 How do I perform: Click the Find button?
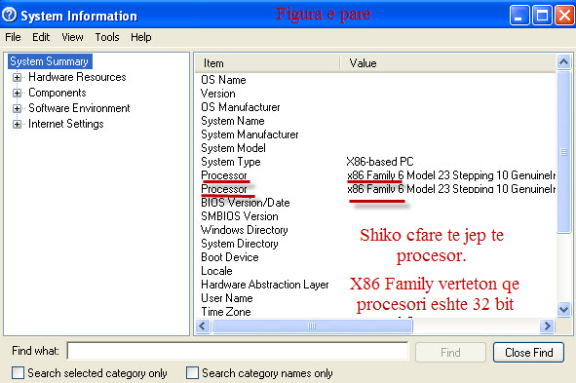pyautogui.click(x=450, y=353)
